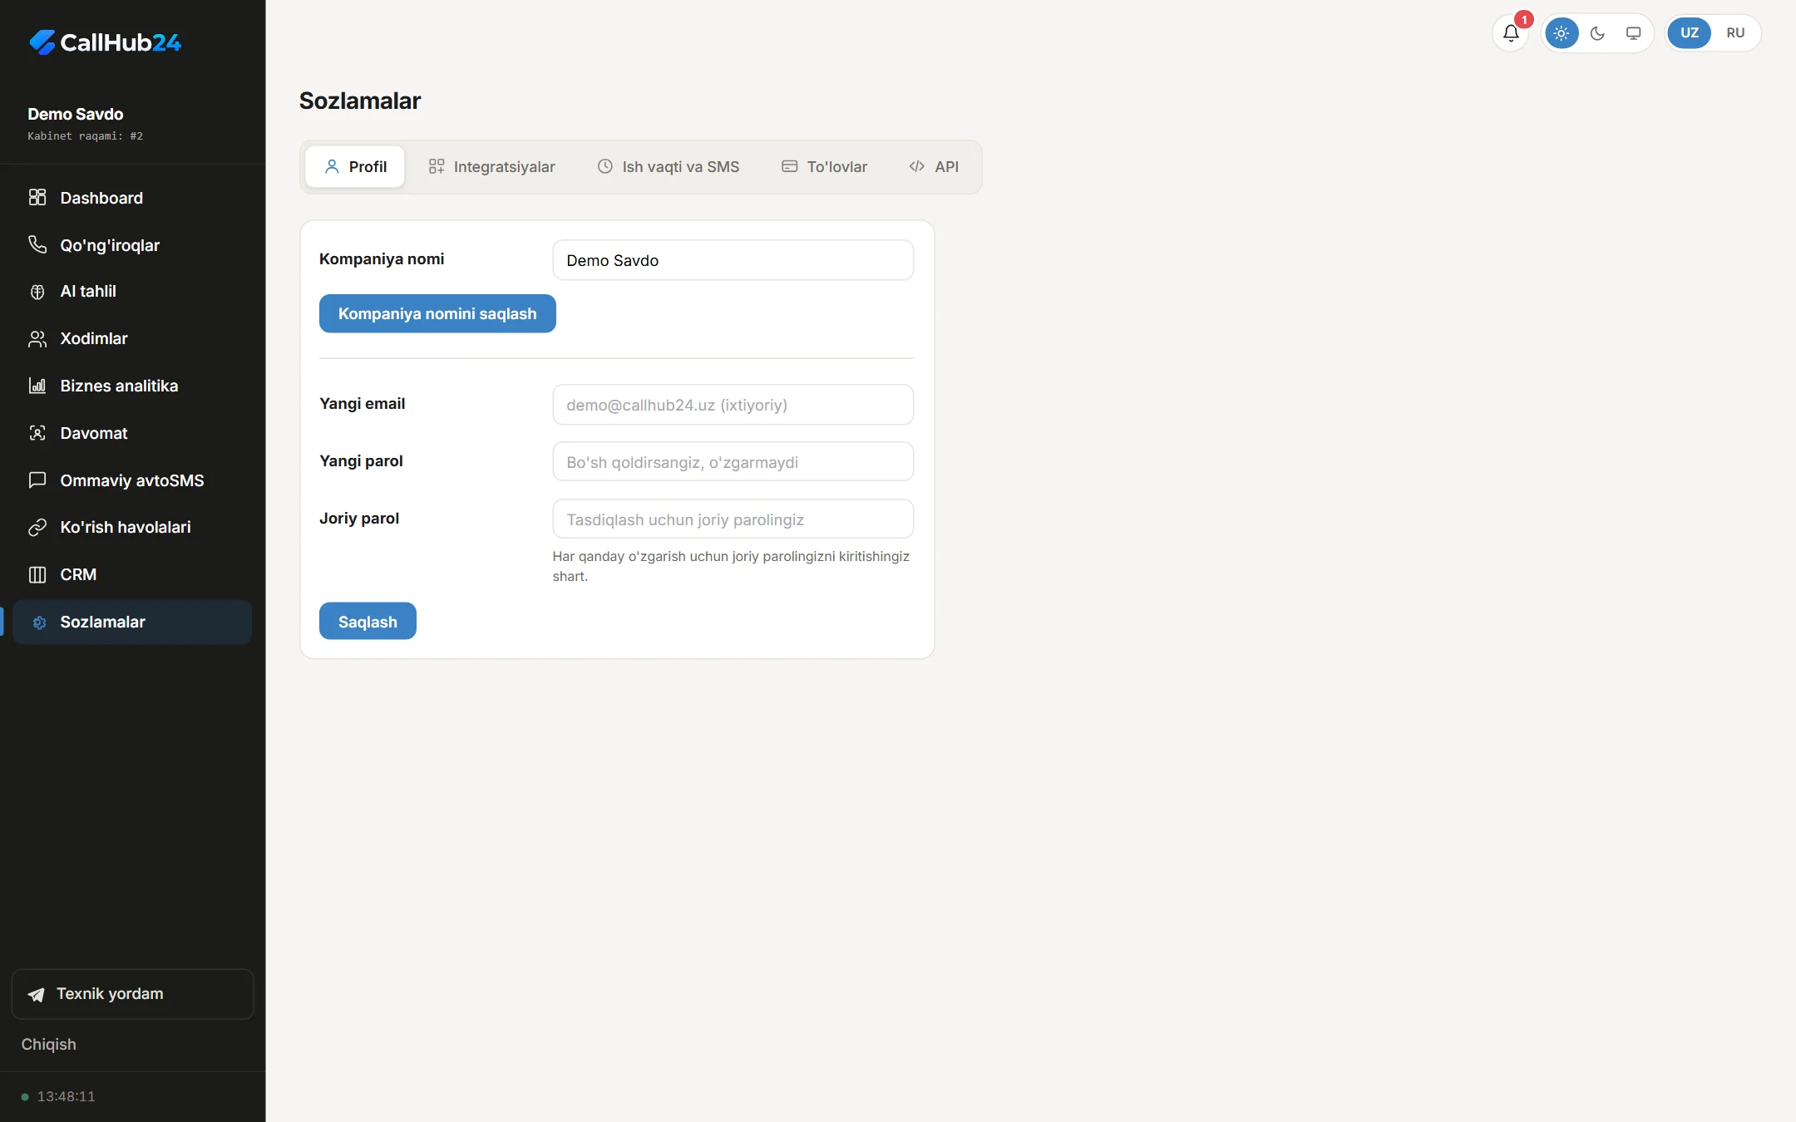This screenshot has height=1122, width=1796.
Task: Click the Dashboard grid icon
Action: tap(37, 198)
